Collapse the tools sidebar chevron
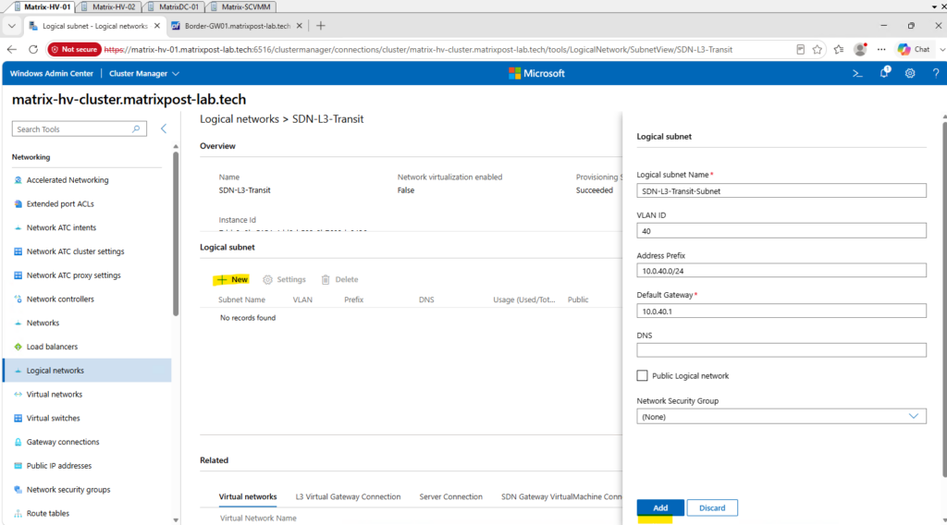The image size is (947, 525). pos(164,128)
